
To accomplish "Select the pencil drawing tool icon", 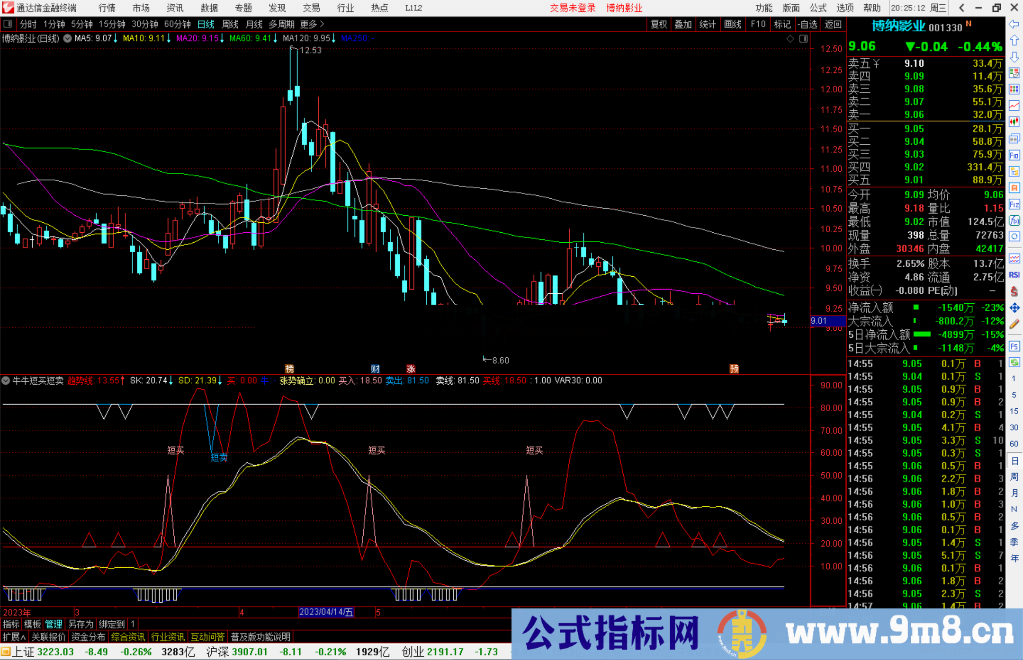I will coord(1014,324).
